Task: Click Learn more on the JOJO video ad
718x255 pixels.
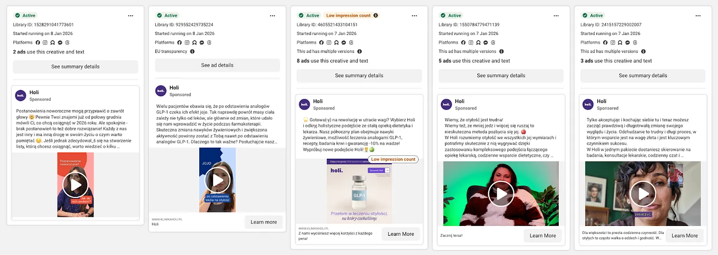Action: [x=264, y=222]
